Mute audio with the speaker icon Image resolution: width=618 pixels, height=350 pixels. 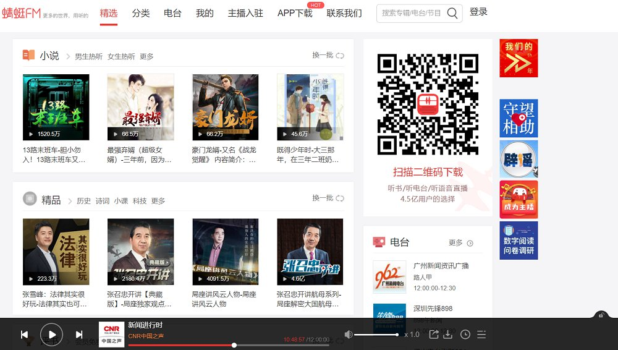(x=349, y=335)
